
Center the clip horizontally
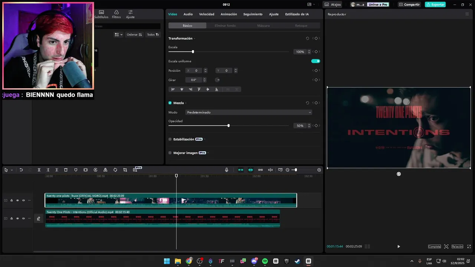coord(182,89)
